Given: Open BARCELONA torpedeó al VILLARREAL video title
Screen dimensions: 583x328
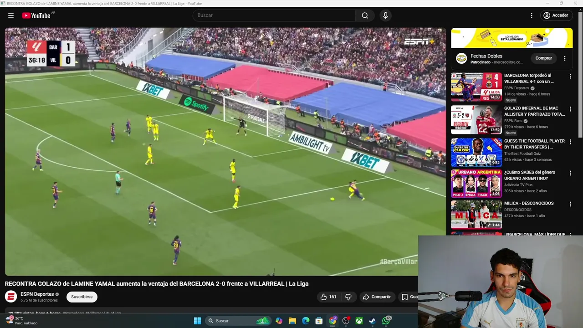Looking at the screenshot, I should 529,78.
